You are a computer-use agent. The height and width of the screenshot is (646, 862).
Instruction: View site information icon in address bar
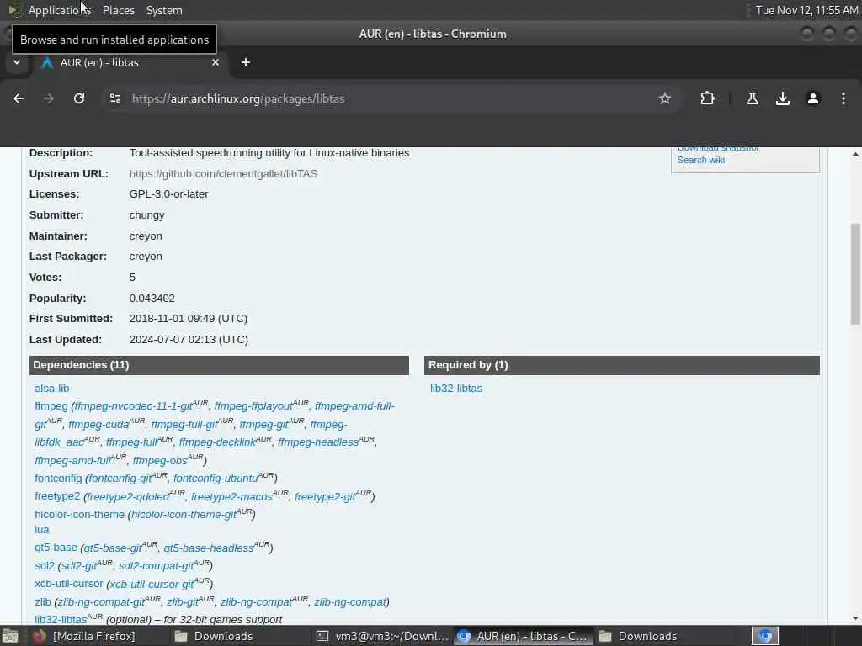pos(115,98)
